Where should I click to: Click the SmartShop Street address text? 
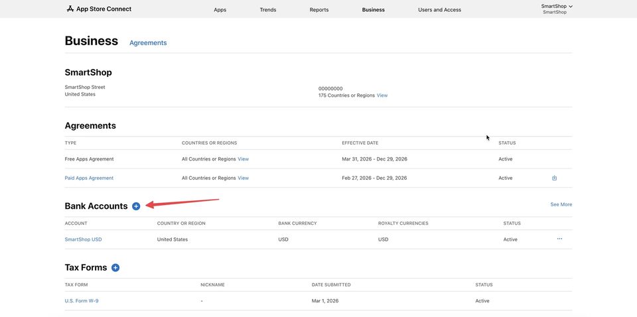click(x=85, y=88)
